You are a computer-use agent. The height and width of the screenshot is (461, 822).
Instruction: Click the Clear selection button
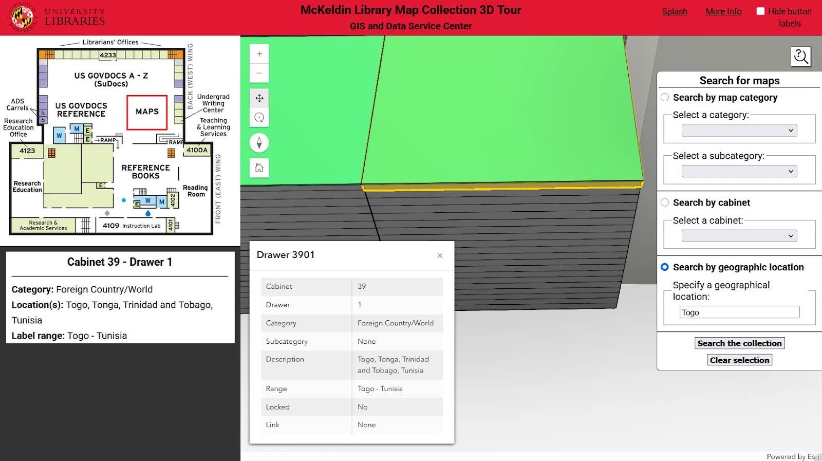click(739, 360)
